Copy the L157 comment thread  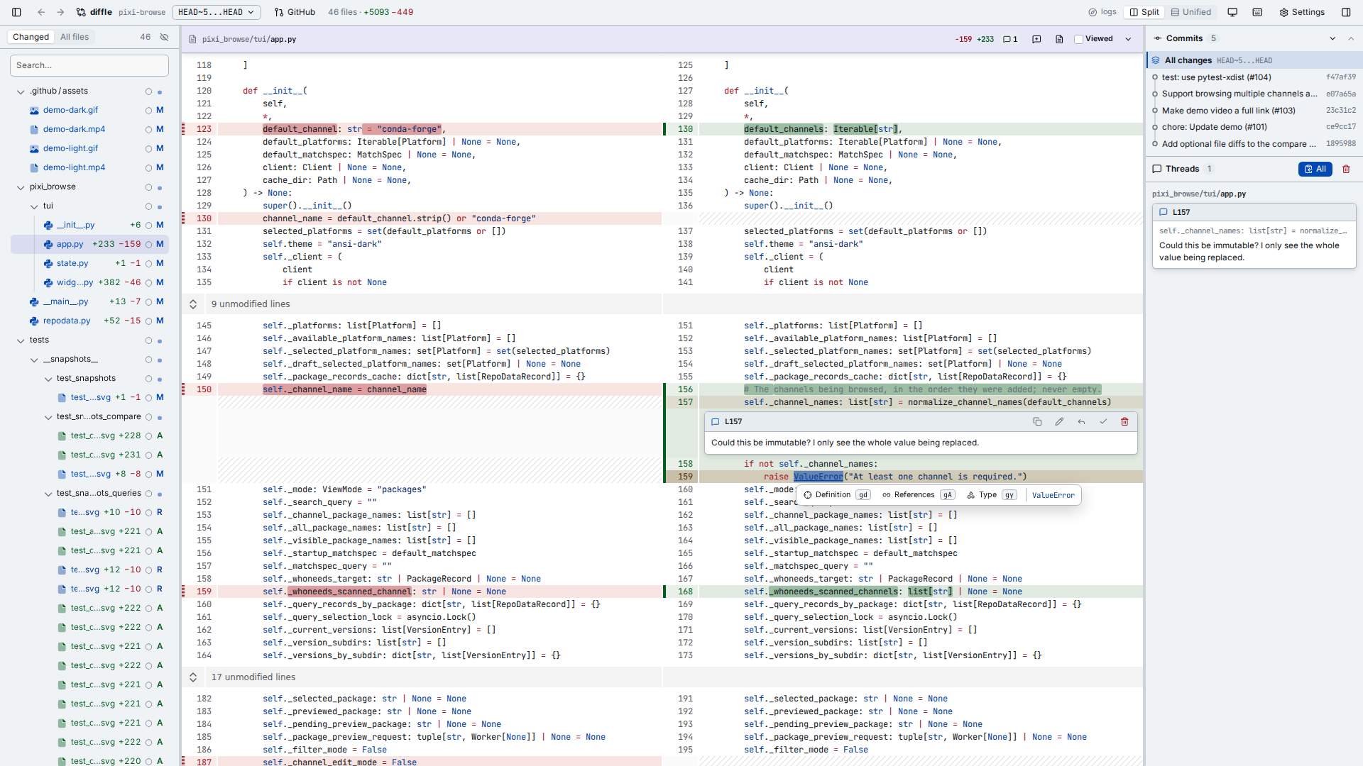pyautogui.click(x=1037, y=421)
